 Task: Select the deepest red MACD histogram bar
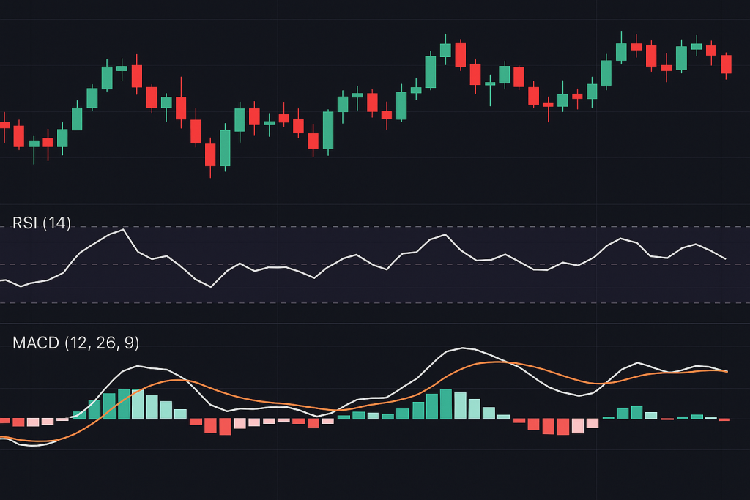[226, 426]
